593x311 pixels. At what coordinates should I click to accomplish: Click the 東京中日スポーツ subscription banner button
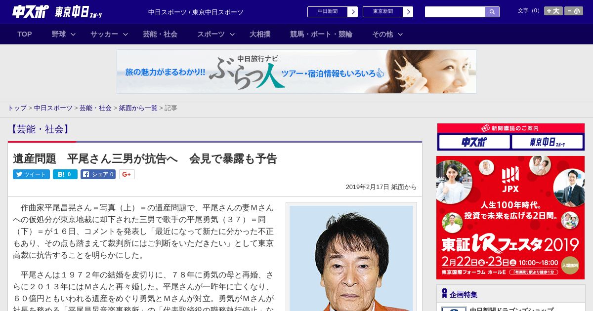[548, 142]
